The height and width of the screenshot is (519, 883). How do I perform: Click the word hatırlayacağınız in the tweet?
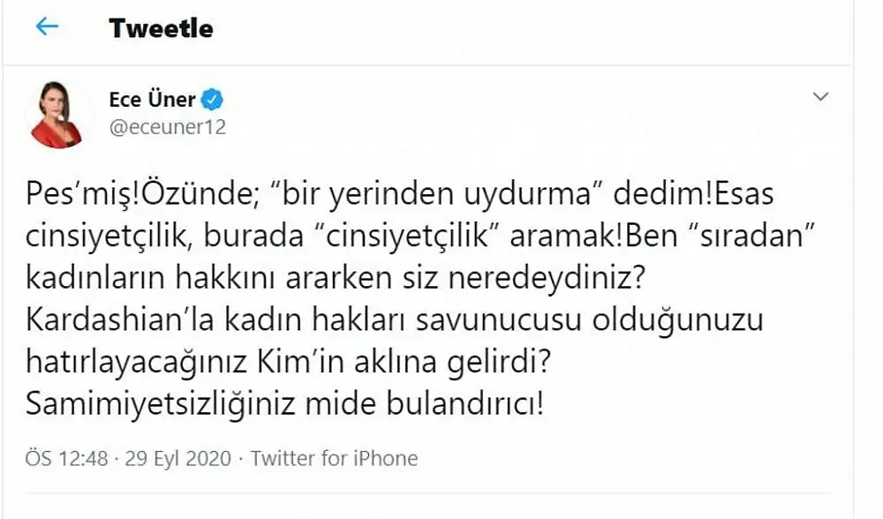(136, 363)
